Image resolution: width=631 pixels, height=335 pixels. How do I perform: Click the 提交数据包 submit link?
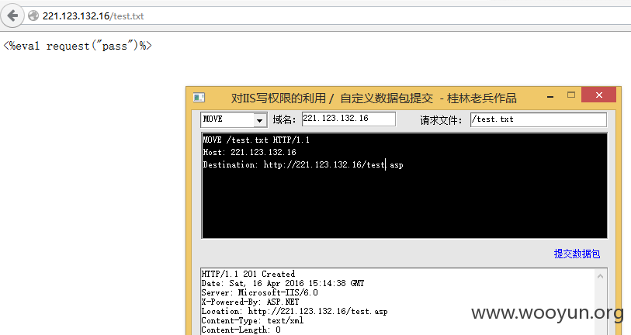coord(577,254)
